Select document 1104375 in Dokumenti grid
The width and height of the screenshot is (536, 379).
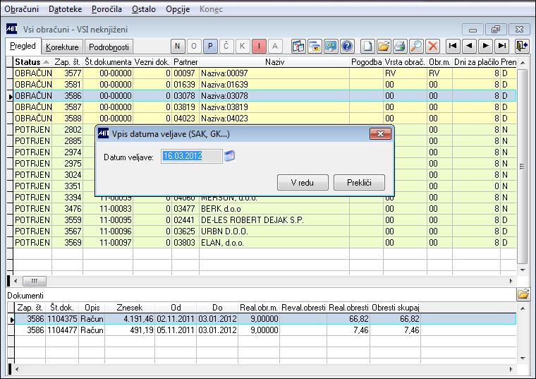tap(265, 319)
